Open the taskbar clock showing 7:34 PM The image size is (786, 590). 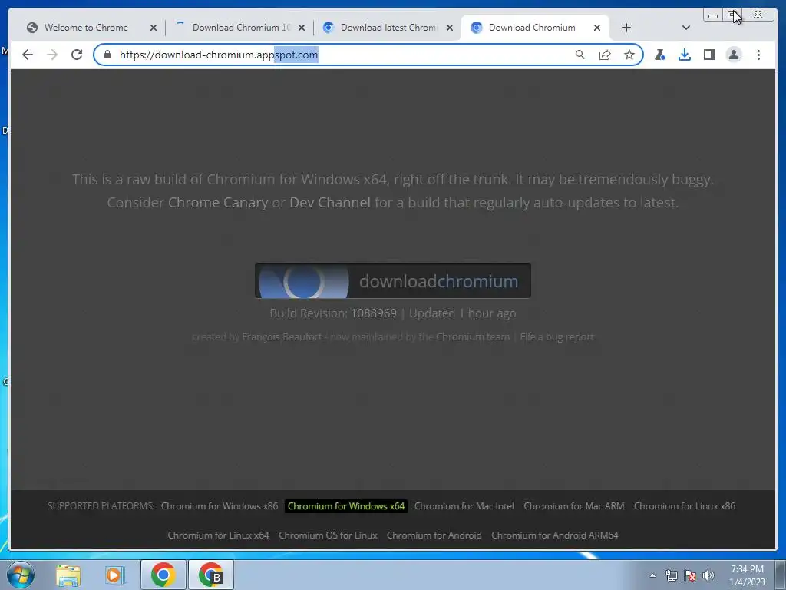coord(747,575)
